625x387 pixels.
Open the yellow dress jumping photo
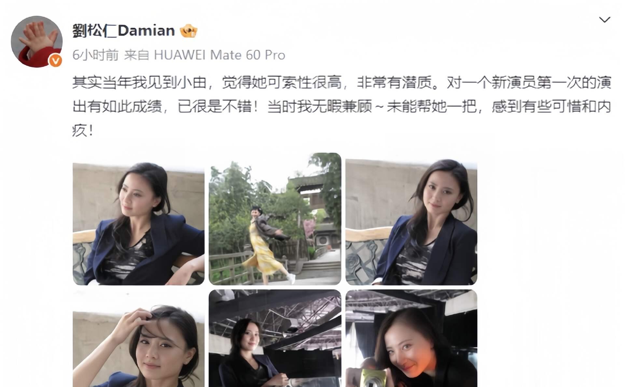click(275, 219)
